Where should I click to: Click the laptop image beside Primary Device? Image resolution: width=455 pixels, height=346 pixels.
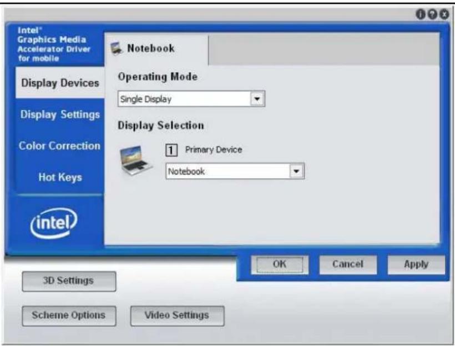pyautogui.click(x=135, y=161)
